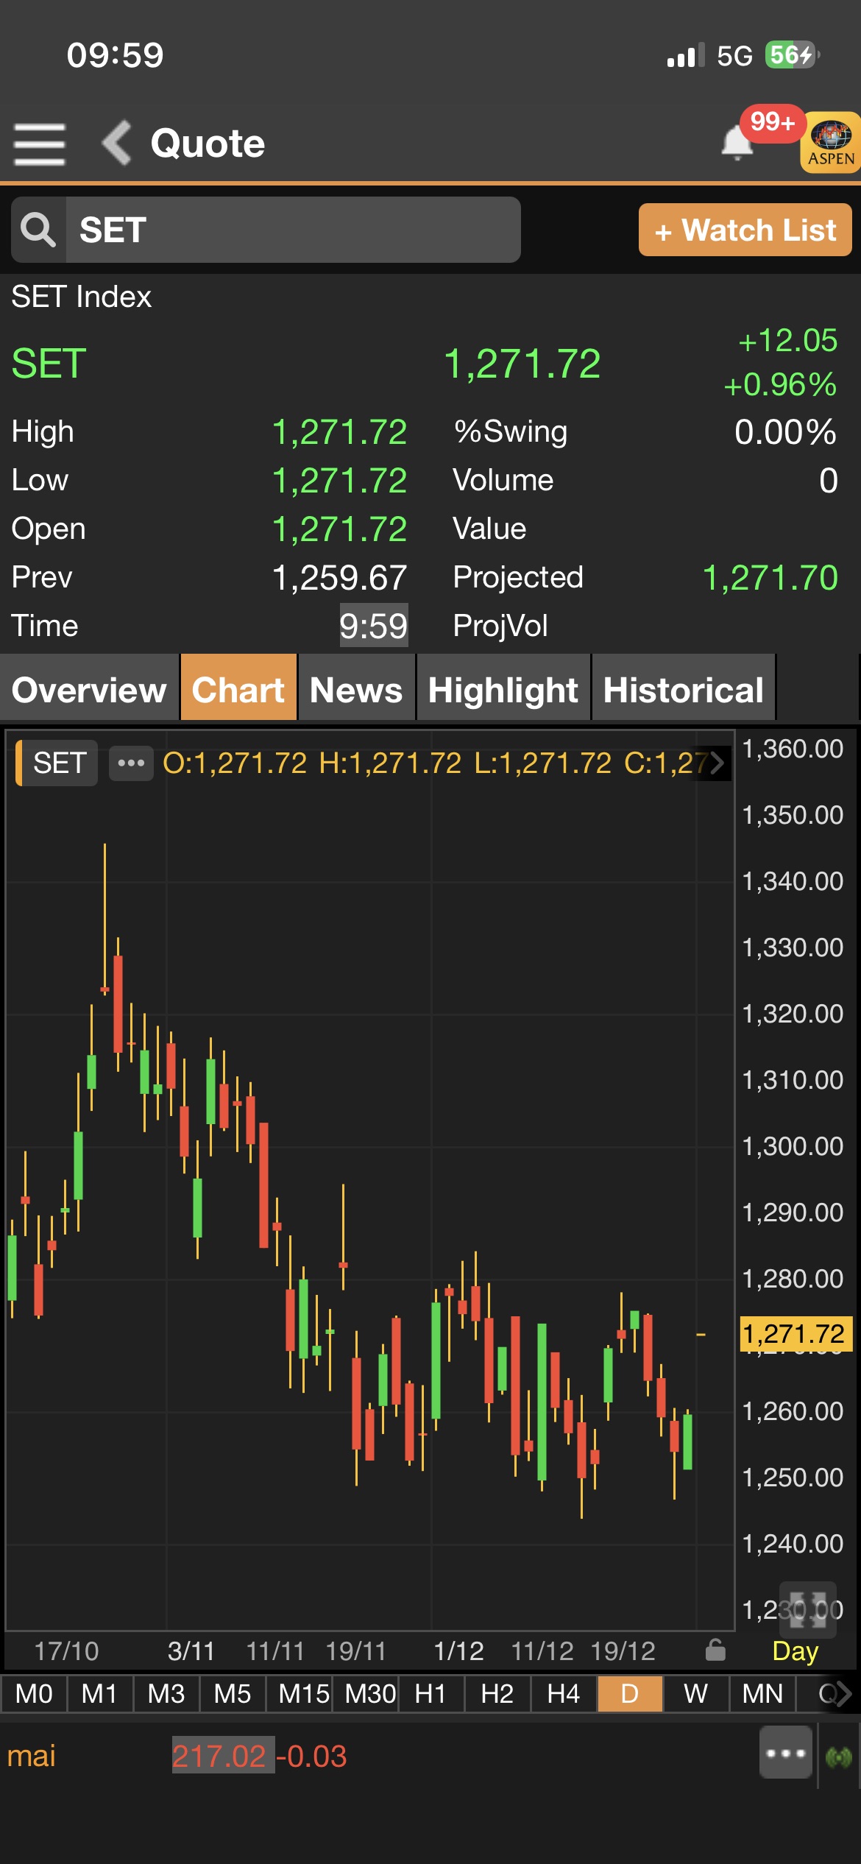861x1864 pixels.
Task: Open the ticker bar three-dot menu
Action: (785, 1754)
